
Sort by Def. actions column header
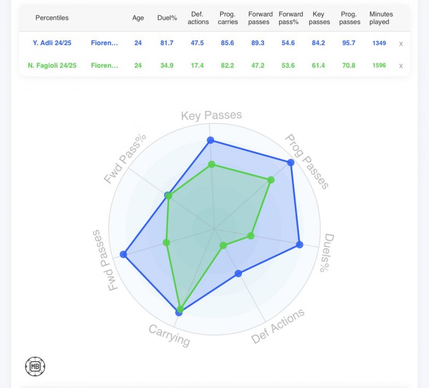(198, 18)
